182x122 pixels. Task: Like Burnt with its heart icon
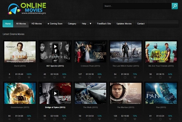[29, 78]
